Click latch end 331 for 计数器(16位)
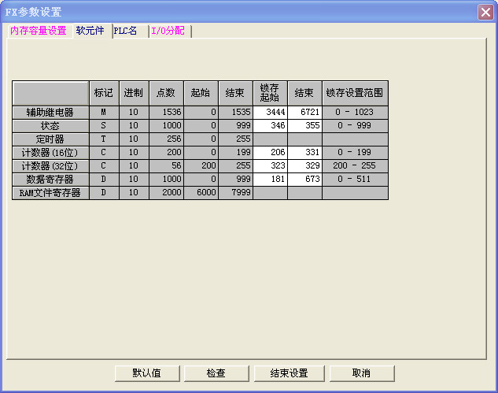 [x=304, y=153]
